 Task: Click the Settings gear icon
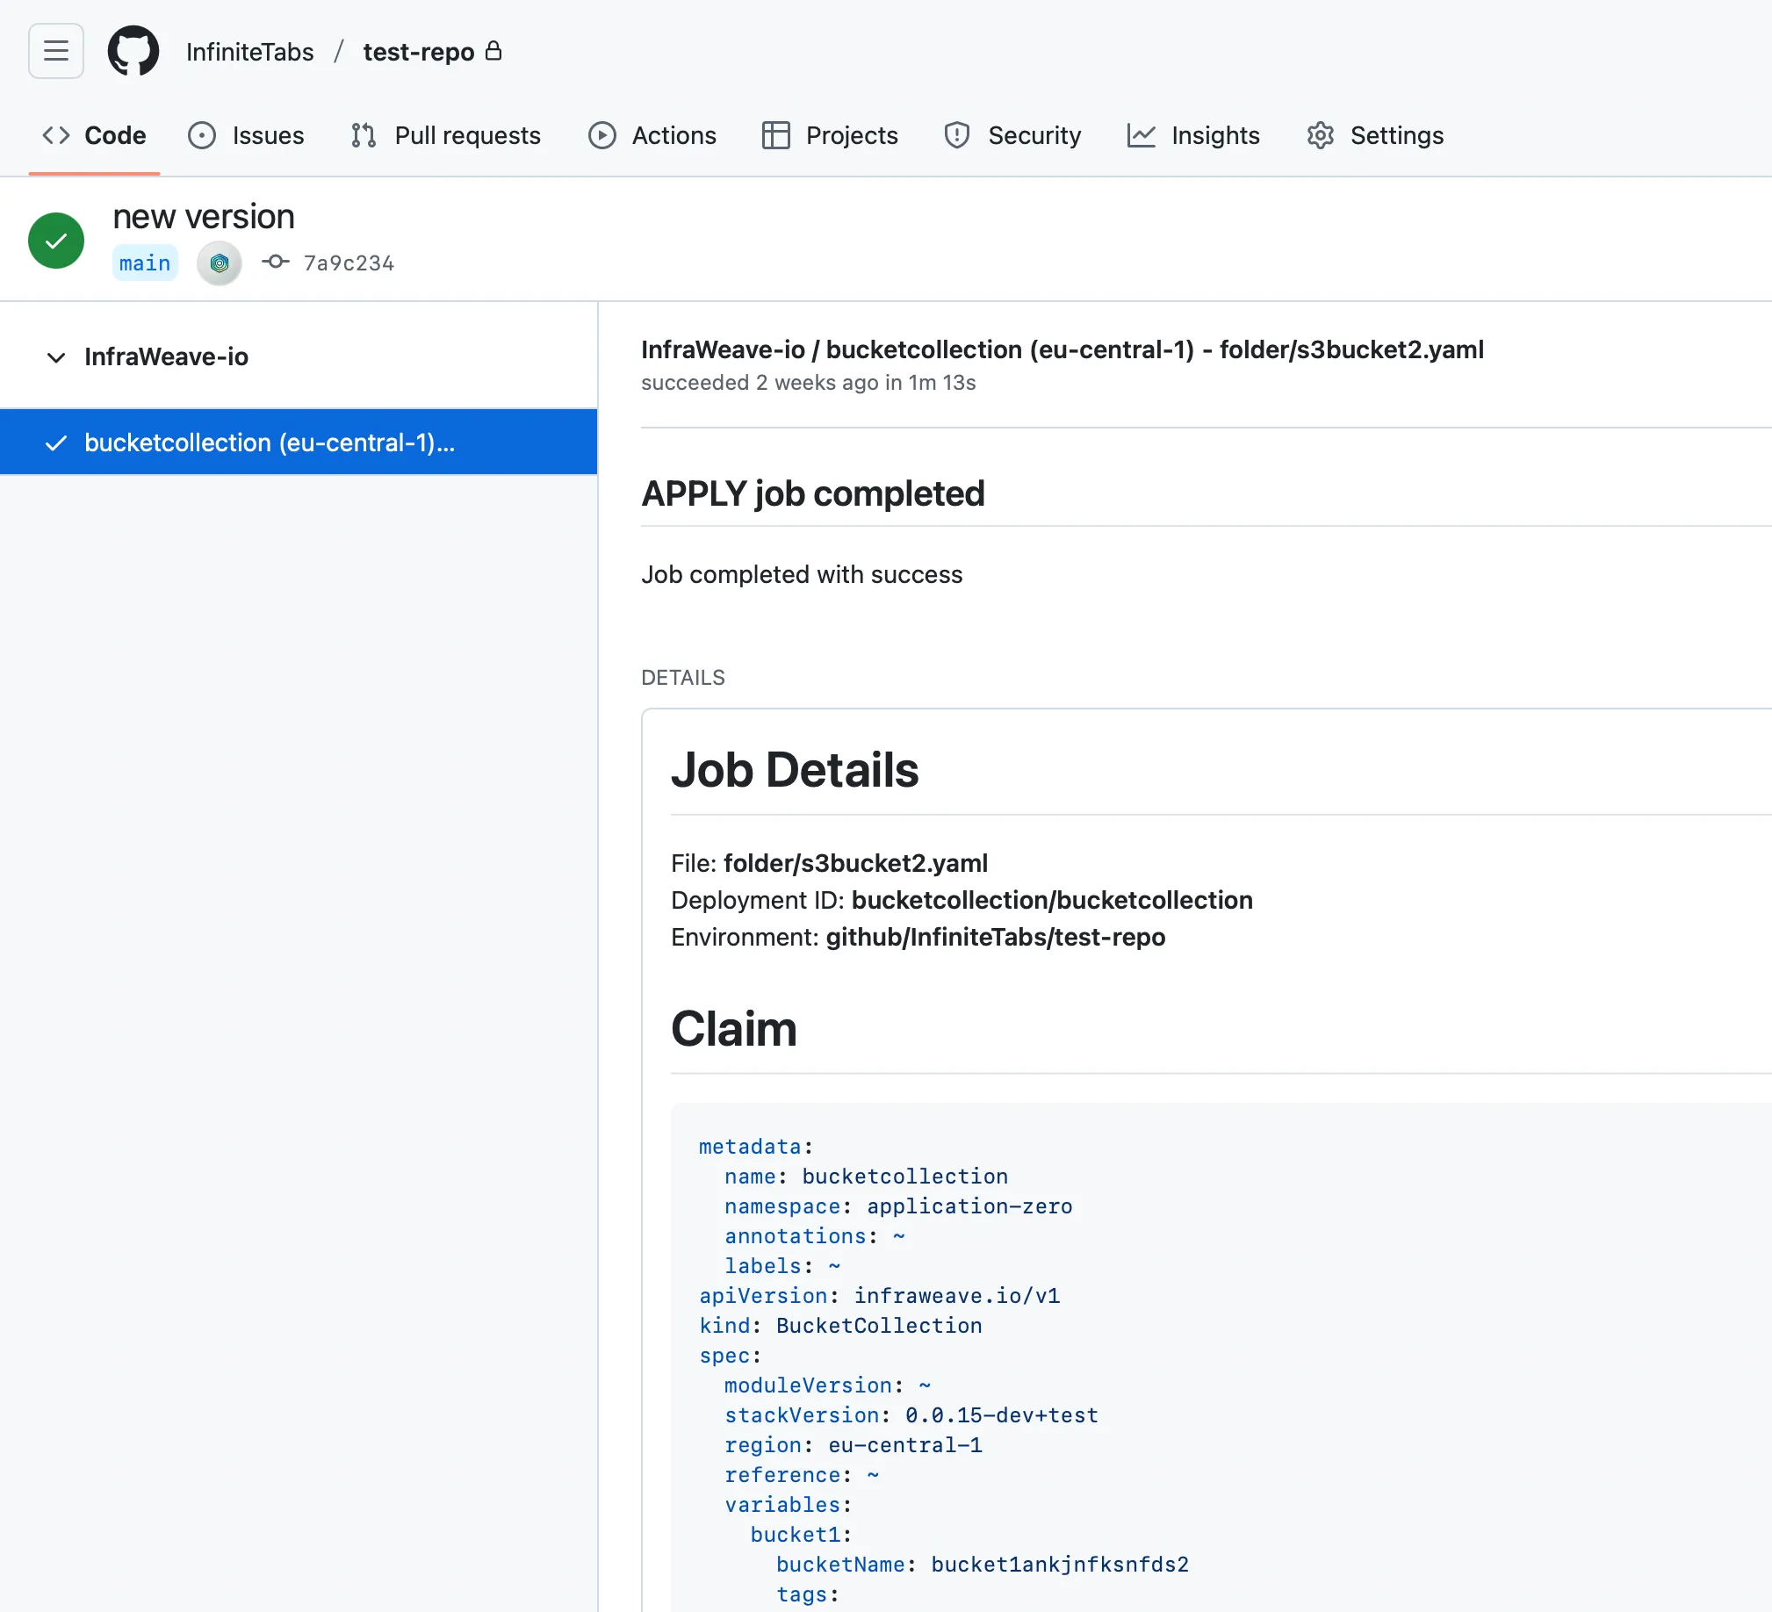point(1320,135)
